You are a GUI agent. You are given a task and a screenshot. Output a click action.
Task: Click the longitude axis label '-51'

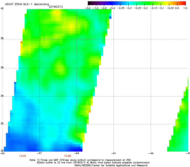pyautogui.click(x=113, y=153)
